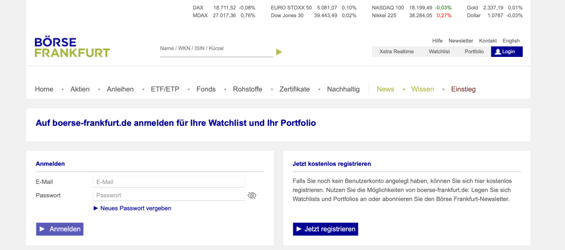Click the green search arrow icon
The image size is (565, 250).
point(279,52)
